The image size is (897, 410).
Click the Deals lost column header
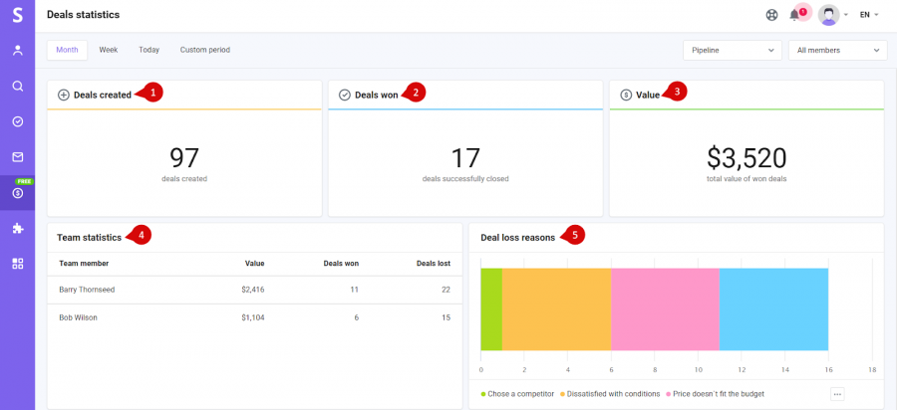tap(434, 264)
